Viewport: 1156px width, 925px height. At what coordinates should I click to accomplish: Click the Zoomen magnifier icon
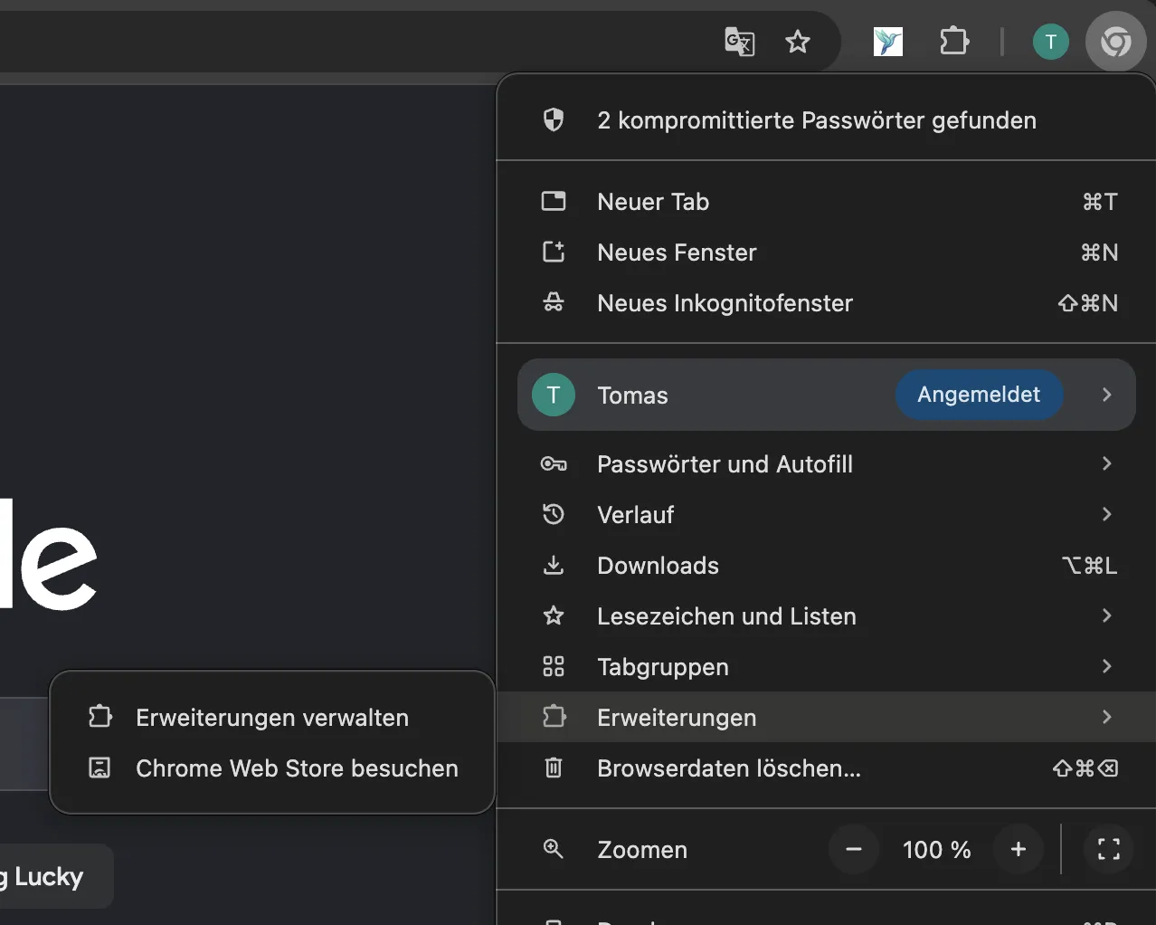point(554,849)
